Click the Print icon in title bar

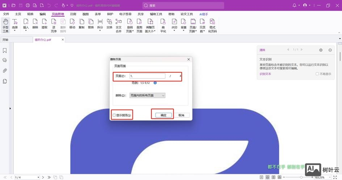pyautogui.click(x=28, y=5)
